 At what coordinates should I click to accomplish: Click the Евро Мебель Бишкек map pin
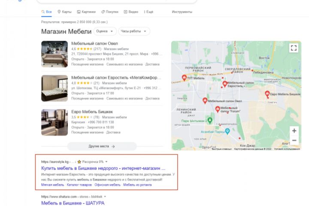pyautogui.click(x=267, y=94)
